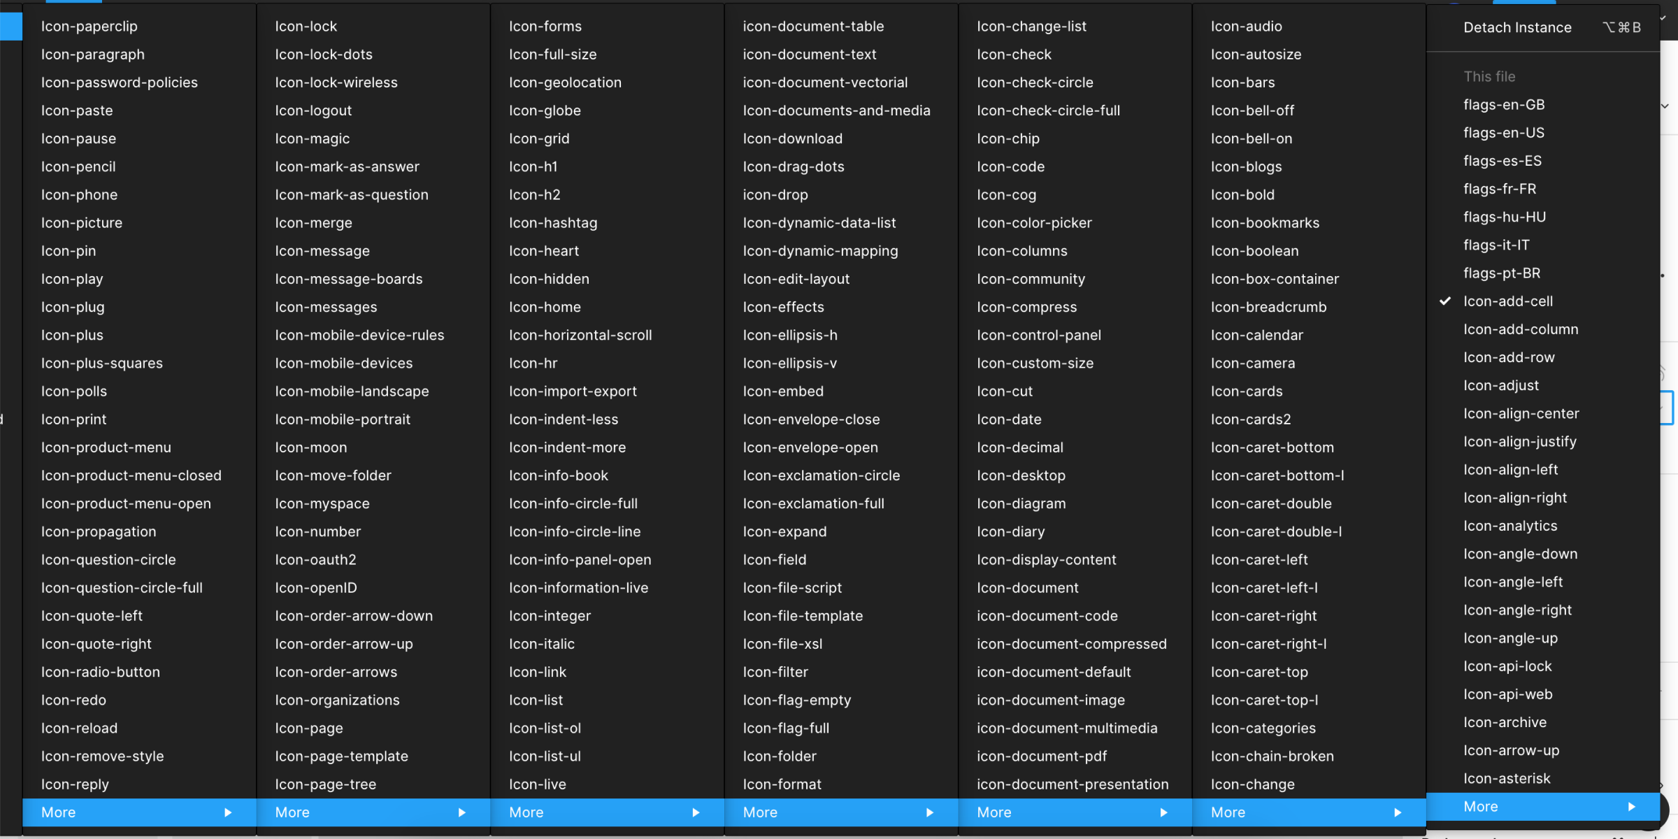Screen dimensions: 1678x839
Task: Select the Icon-magic component
Action: pyautogui.click(x=312, y=138)
